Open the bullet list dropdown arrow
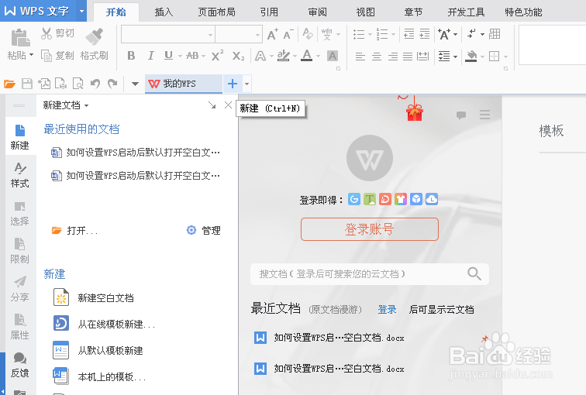The image size is (586, 395). pyautogui.click(x=370, y=35)
